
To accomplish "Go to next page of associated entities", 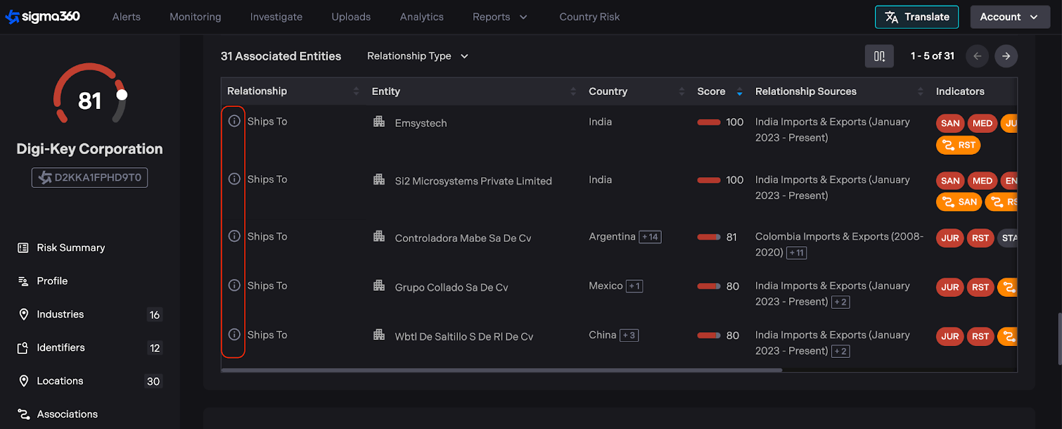I will [x=1006, y=56].
